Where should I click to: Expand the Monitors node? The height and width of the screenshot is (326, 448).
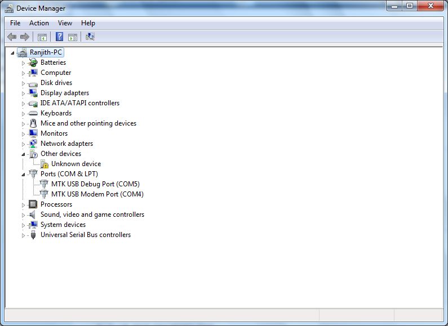coord(24,134)
